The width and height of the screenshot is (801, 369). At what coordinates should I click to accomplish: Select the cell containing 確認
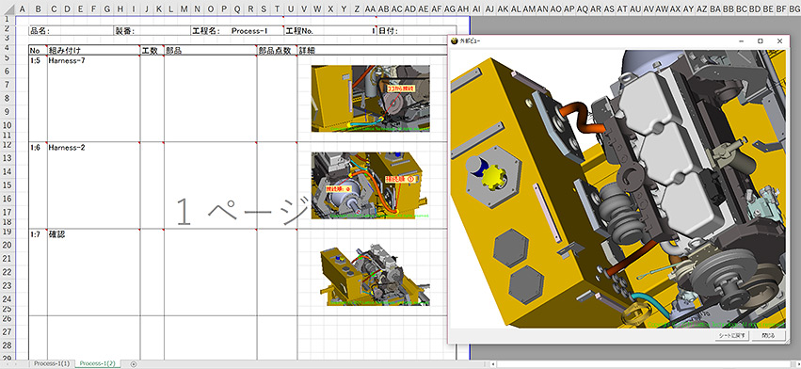(93, 272)
